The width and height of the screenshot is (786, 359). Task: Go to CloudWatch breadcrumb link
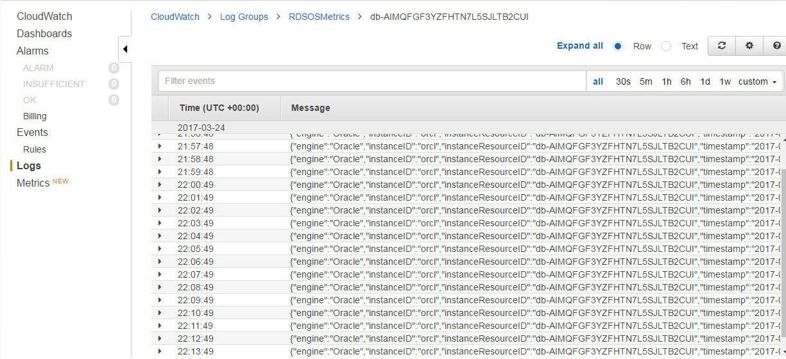pos(175,17)
